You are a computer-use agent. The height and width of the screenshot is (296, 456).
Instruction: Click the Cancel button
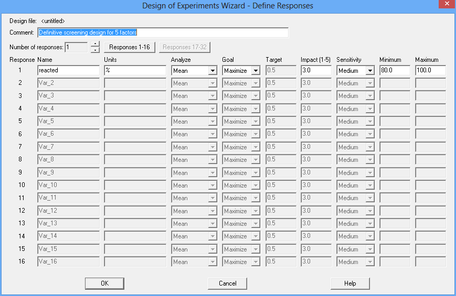click(x=227, y=283)
